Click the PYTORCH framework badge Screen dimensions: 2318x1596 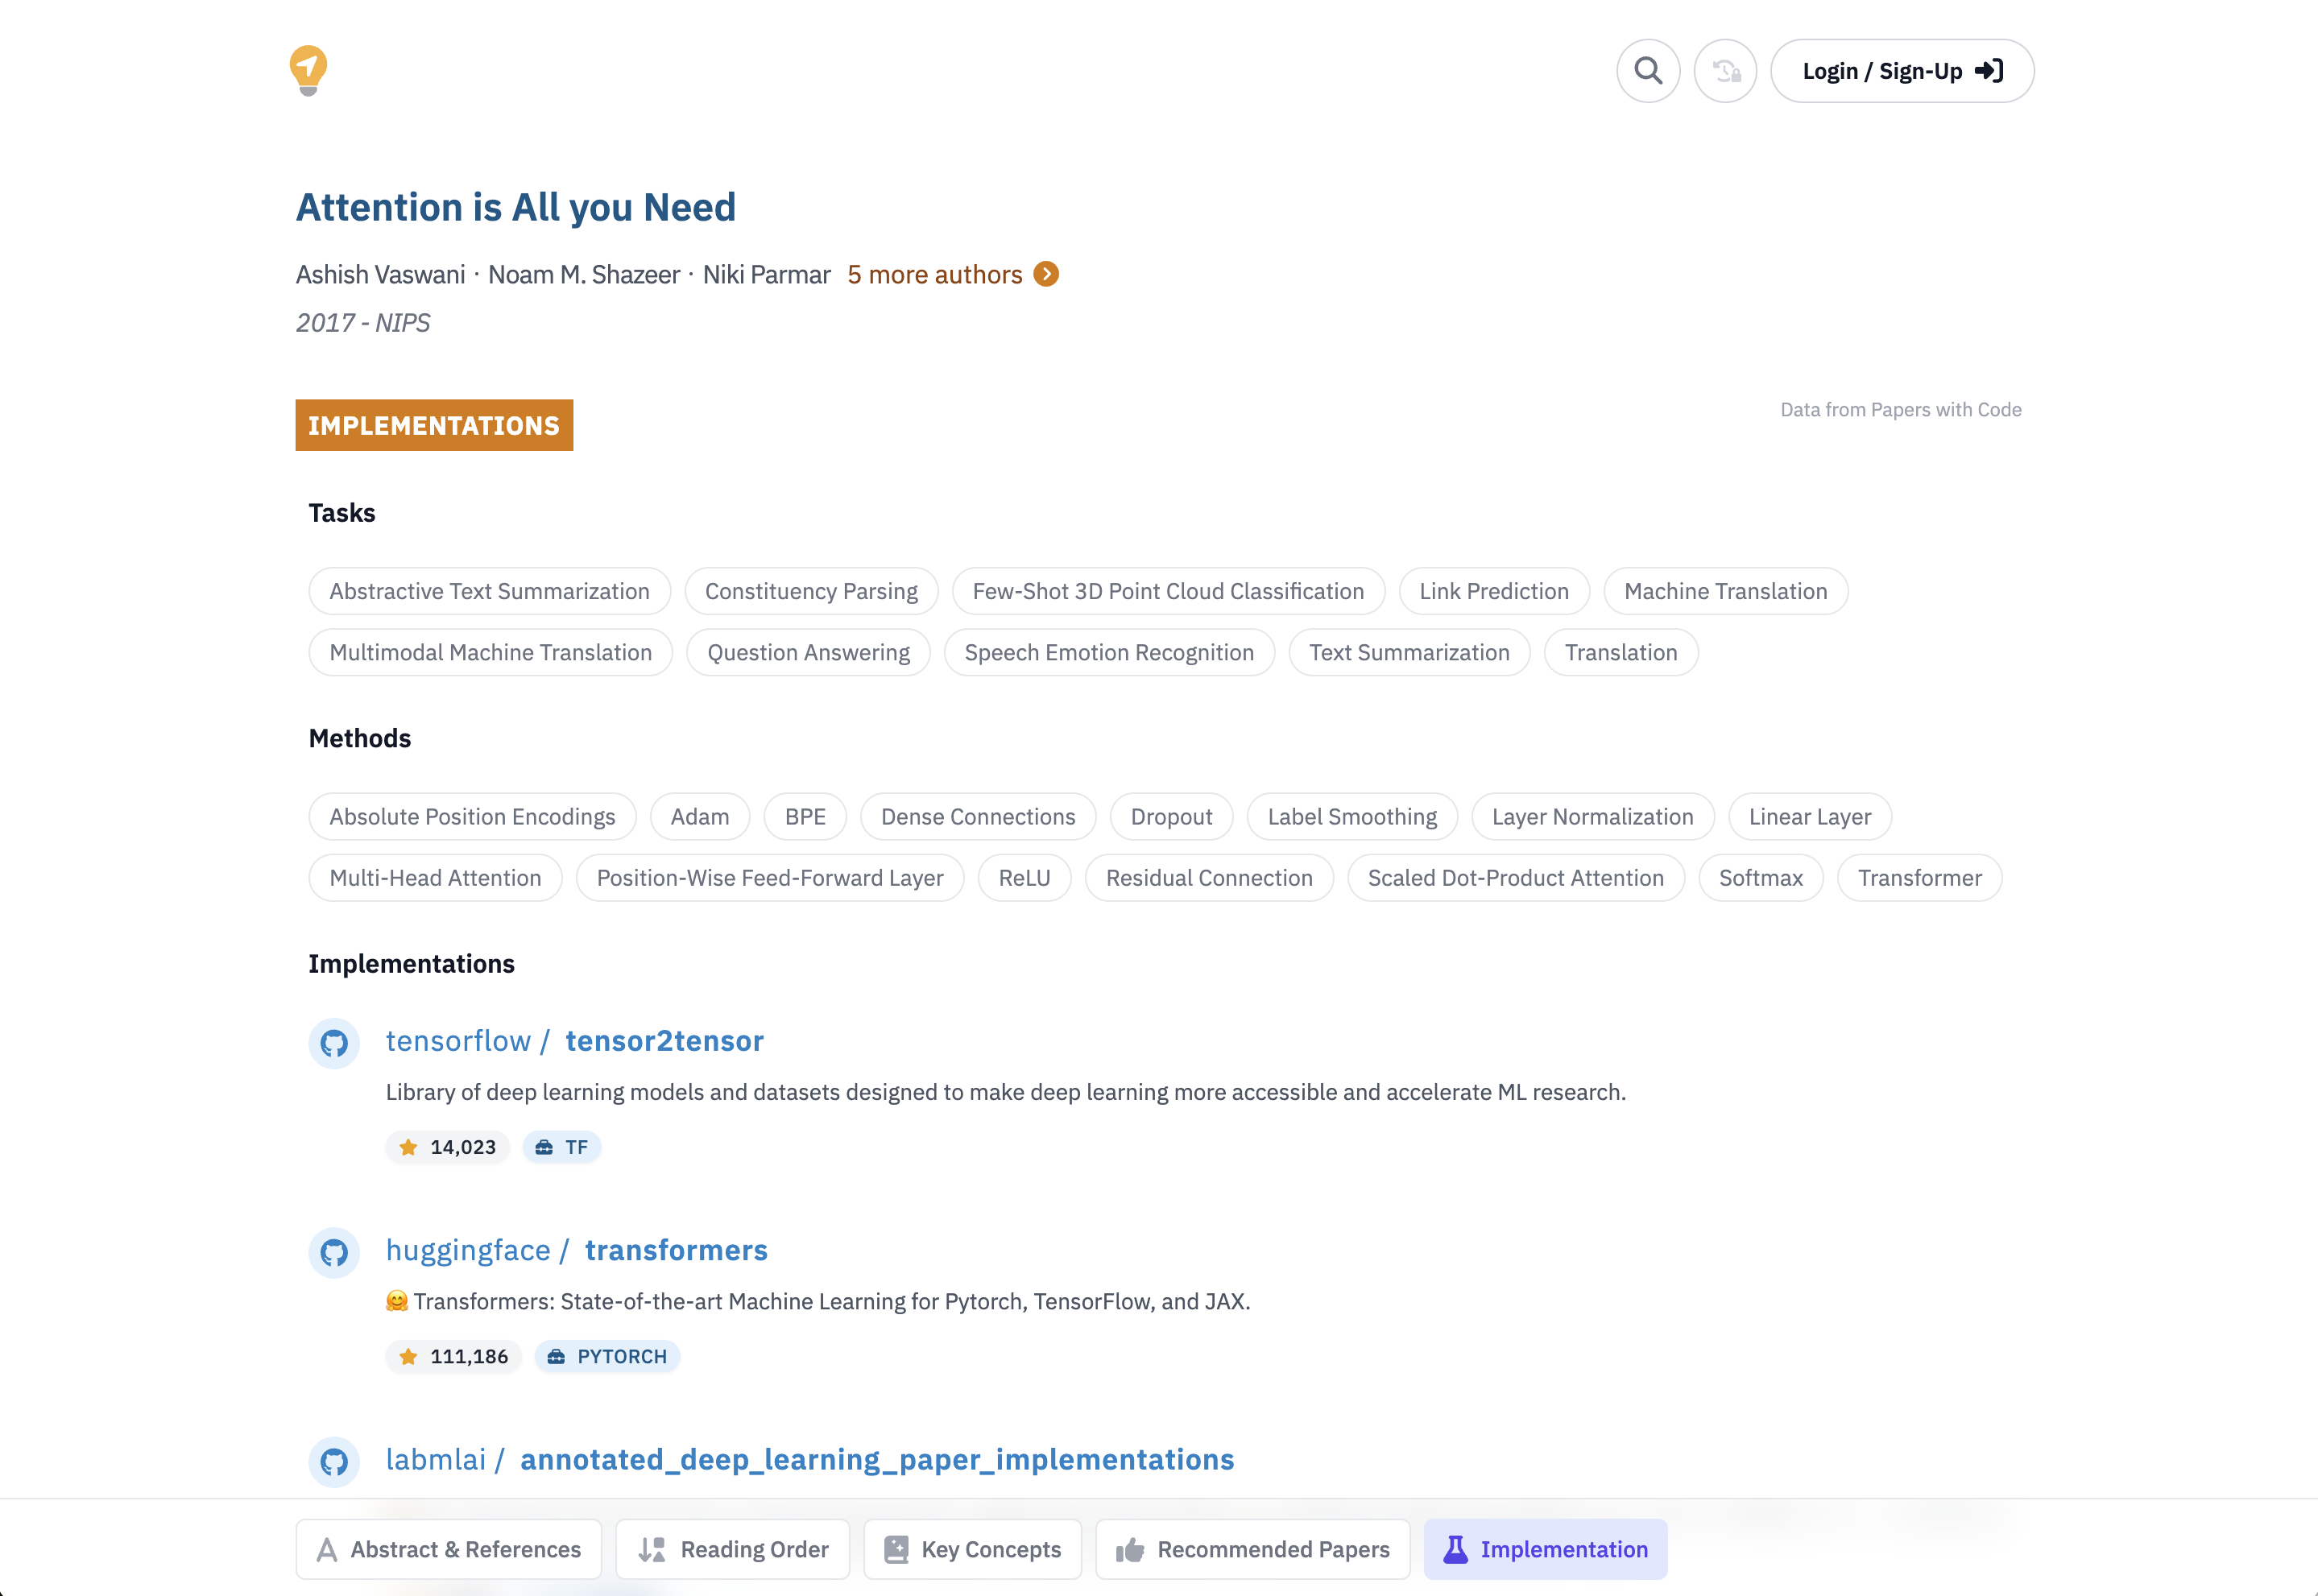tap(608, 1356)
